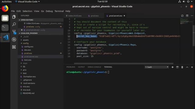This screenshot has width=195, height=109.
Task: Launch Firefox from the dock
Action: (x=5, y=8)
